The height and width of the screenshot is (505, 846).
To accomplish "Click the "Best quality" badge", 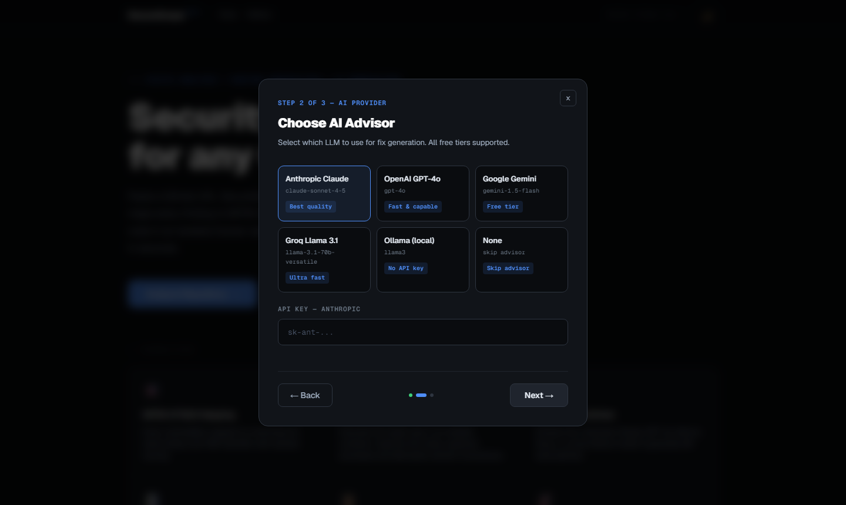I will [x=311, y=207].
